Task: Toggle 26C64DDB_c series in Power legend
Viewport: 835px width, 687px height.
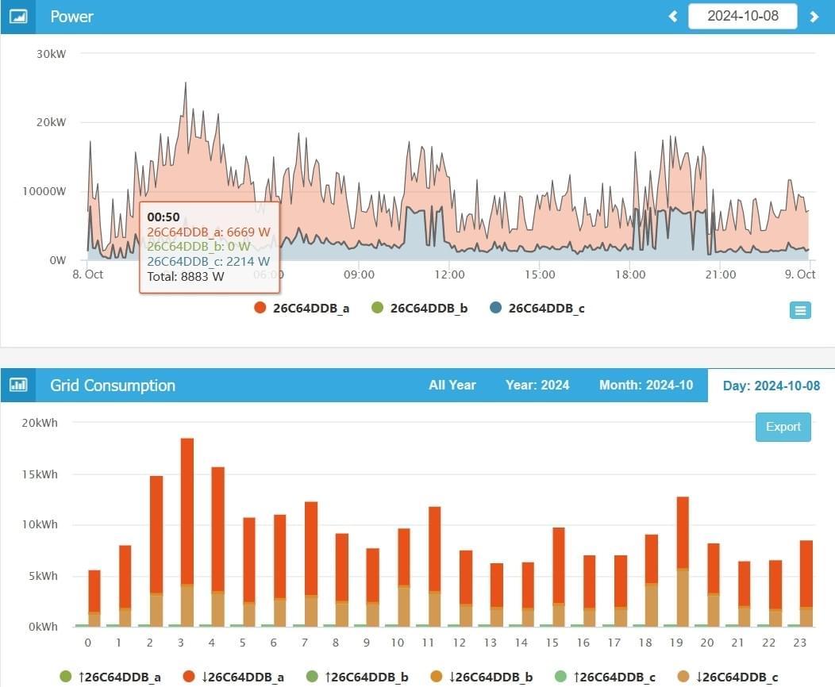Action: coord(537,308)
